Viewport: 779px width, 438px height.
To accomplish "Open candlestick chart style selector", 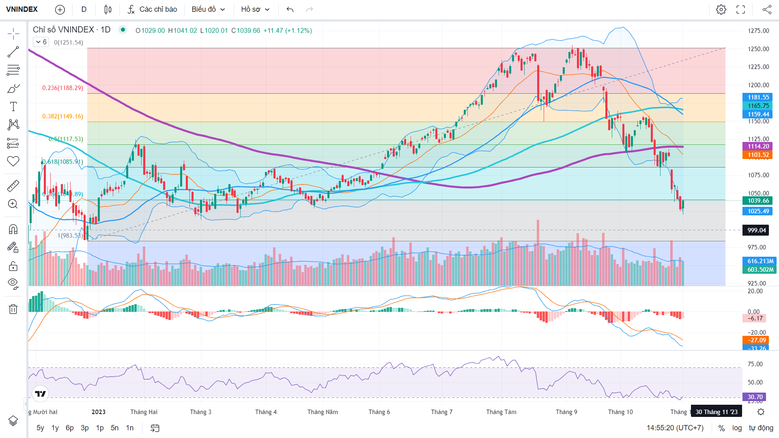I will (108, 9).
